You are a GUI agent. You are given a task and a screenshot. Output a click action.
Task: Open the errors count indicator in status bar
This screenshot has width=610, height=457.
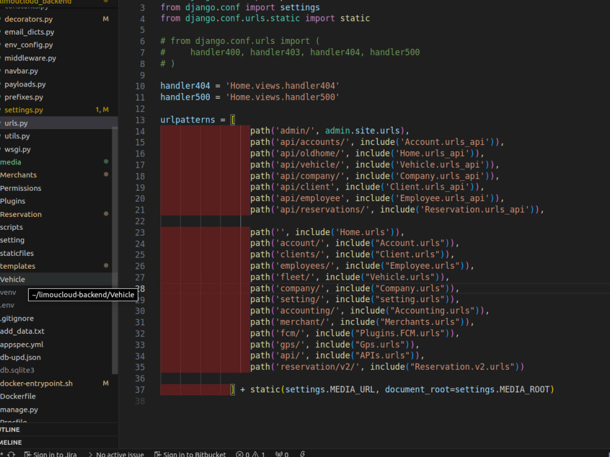pos(242,455)
